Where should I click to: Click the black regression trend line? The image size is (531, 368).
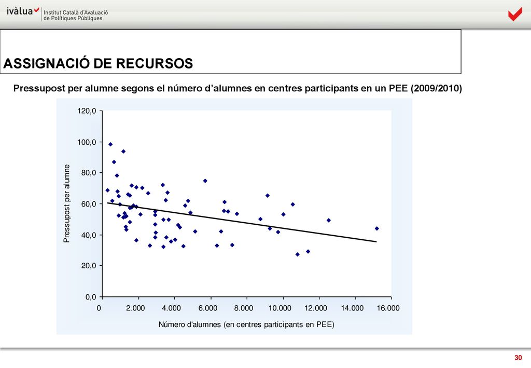[242, 222]
